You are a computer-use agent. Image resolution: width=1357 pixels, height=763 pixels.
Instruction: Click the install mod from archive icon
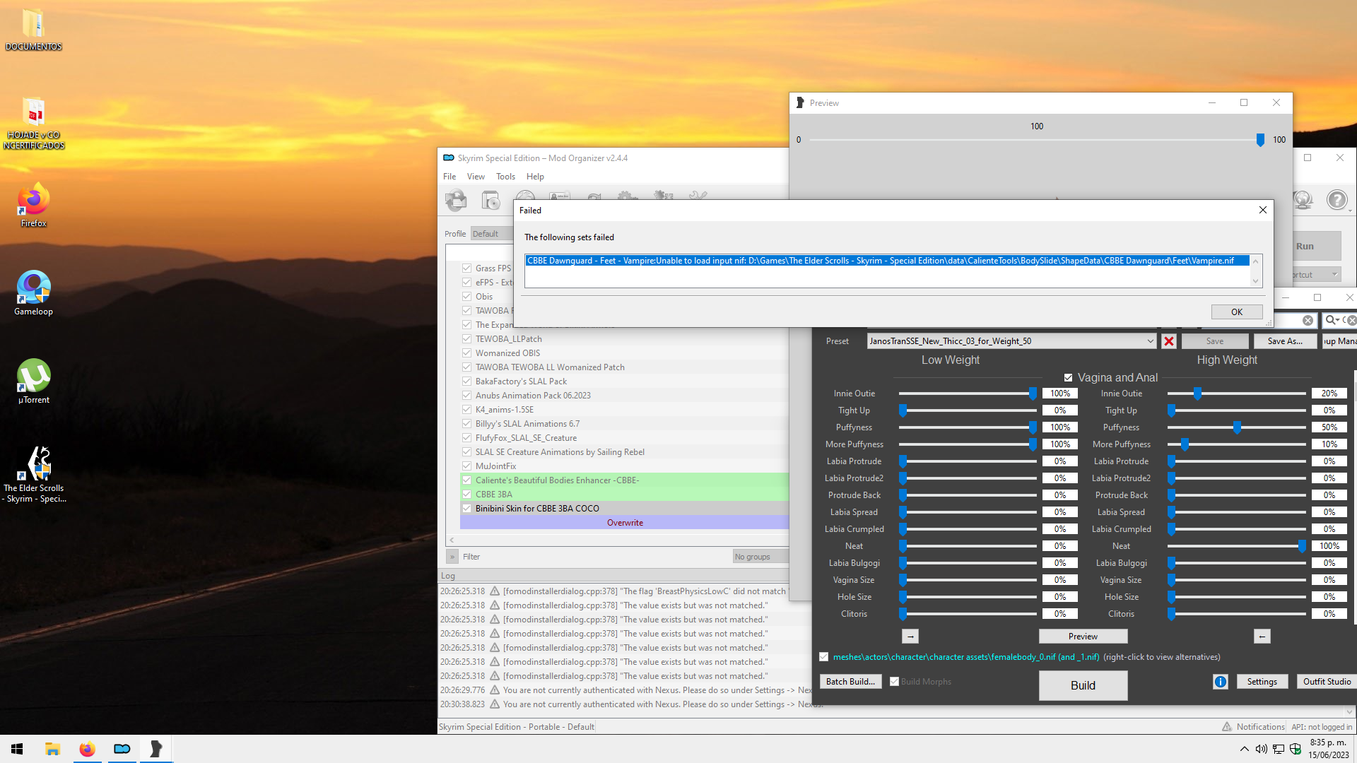[490, 200]
